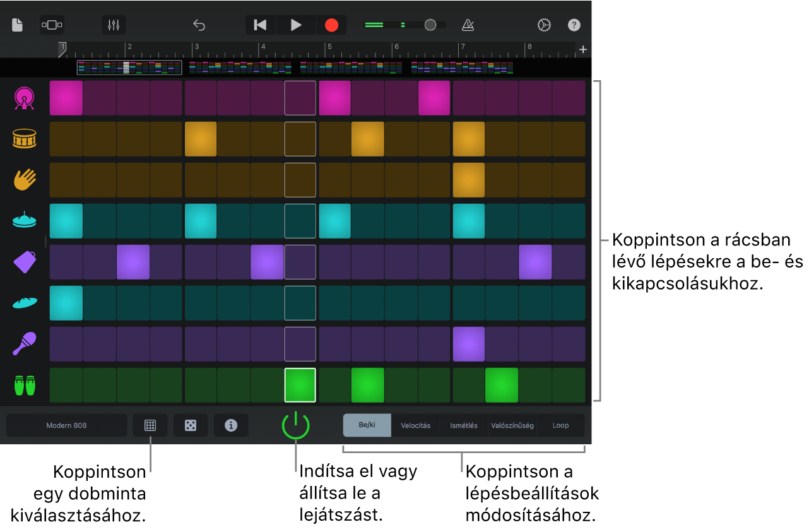This screenshot has width=809, height=532.
Task: Open song settings gear
Action: pyautogui.click(x=544, y=25)
